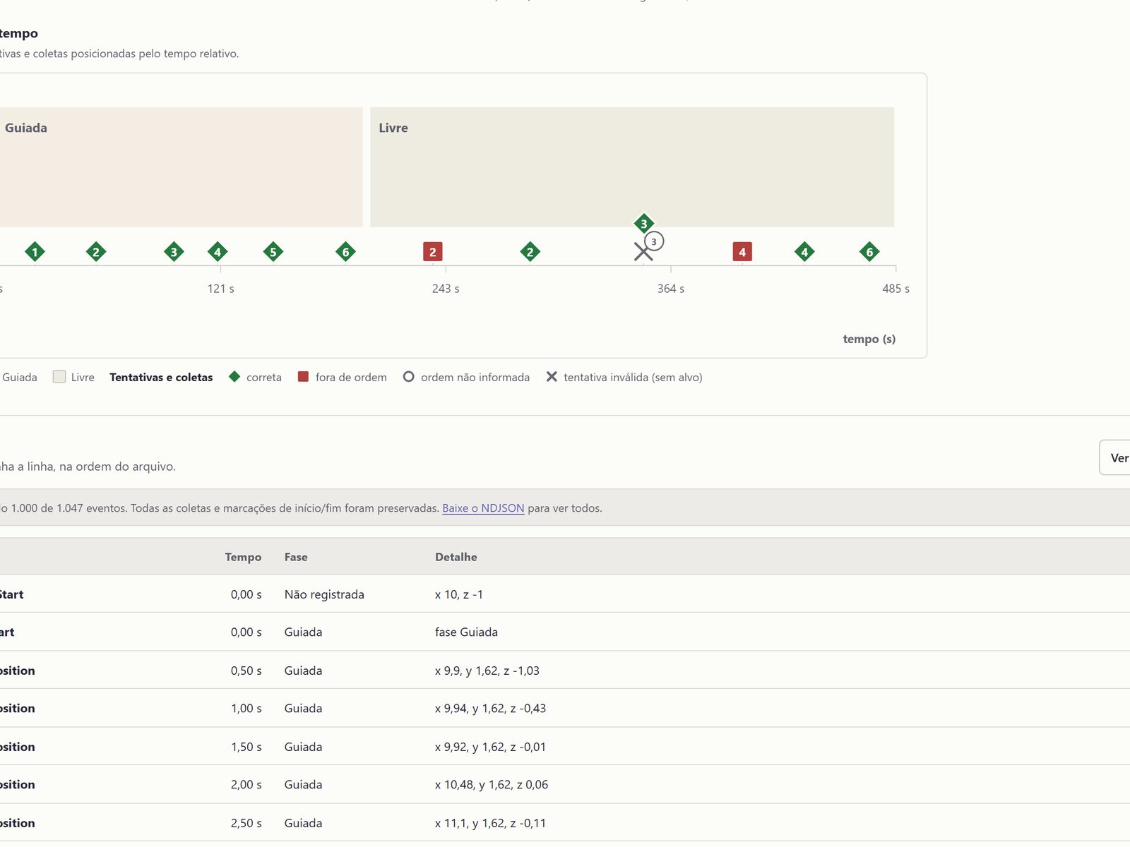This screenshot has height=847, width=1130.
Task: Click the '243 s' axis tick label
Action: [446, 289]
